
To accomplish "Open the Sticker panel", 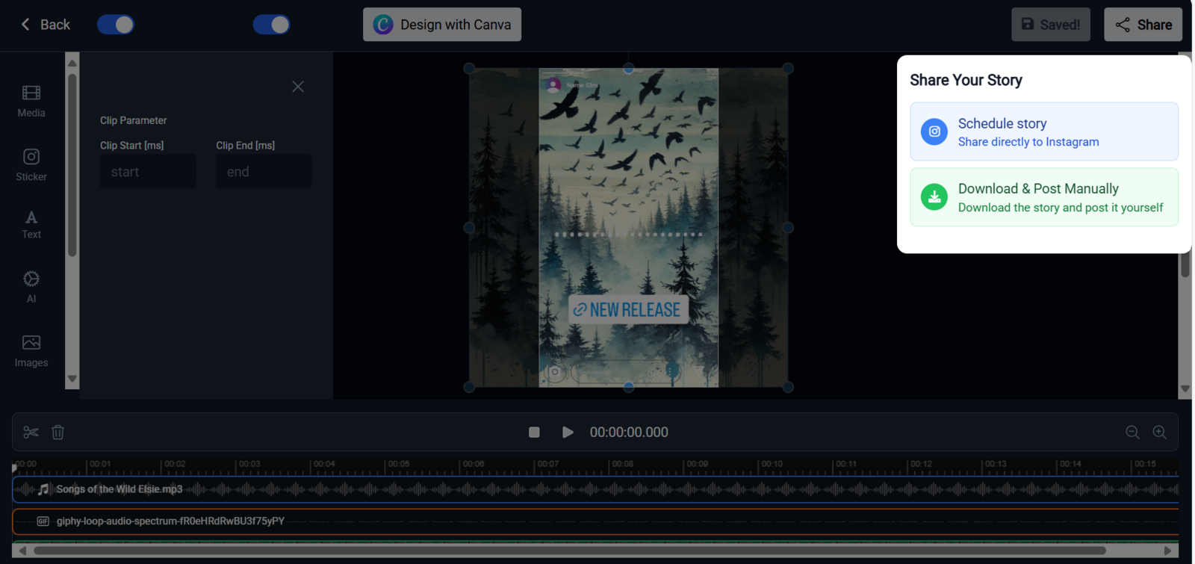I will (x=31, y=164).
